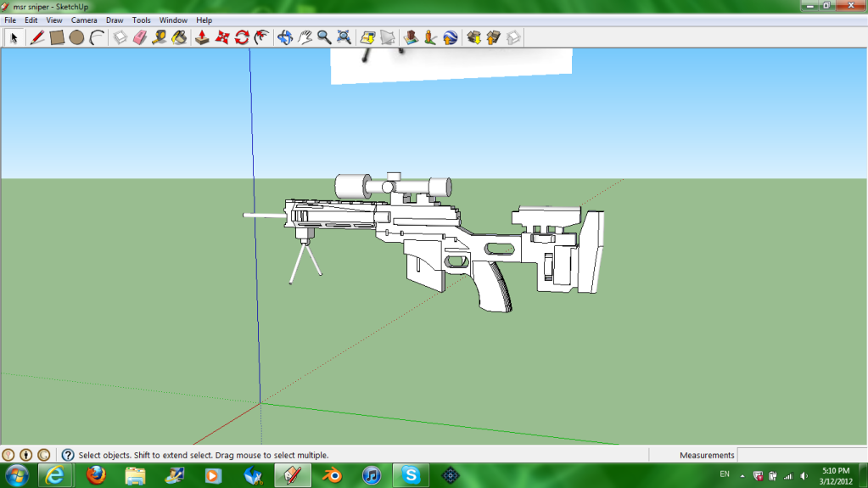Click the Share Component icon

click(513, 37)
